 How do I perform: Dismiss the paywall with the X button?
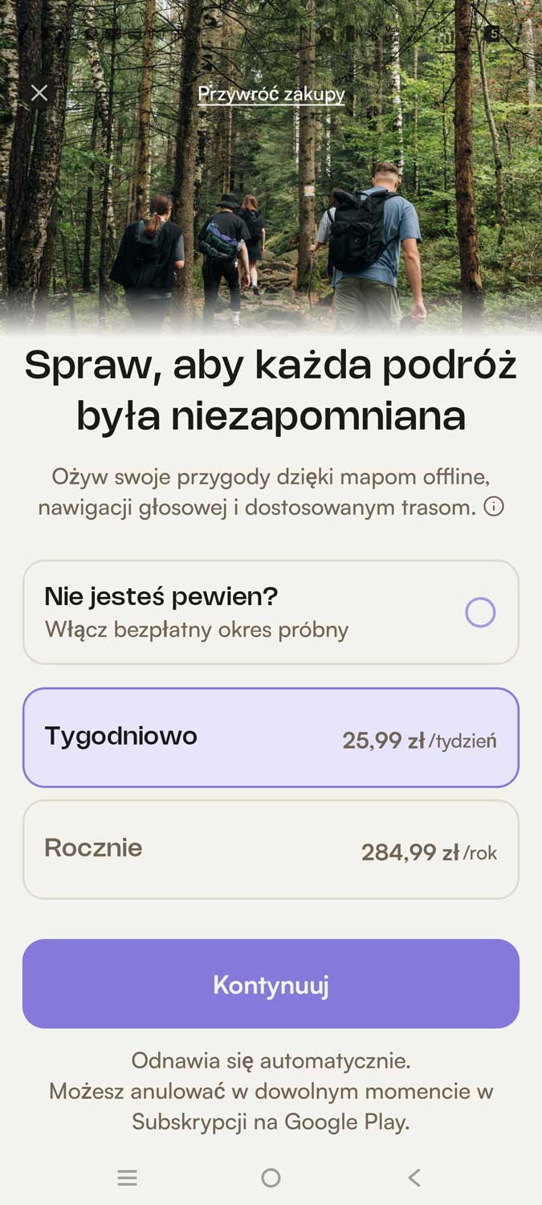(39, 92)
